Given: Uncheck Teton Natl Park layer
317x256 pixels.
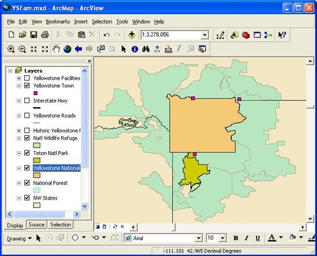Looking at the screenshot, I should click(27, 153).
